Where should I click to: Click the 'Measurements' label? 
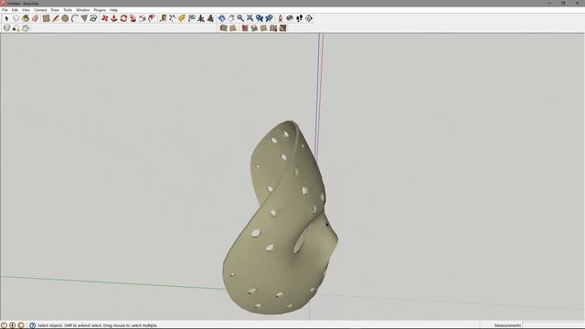click(x=507, y=325)
